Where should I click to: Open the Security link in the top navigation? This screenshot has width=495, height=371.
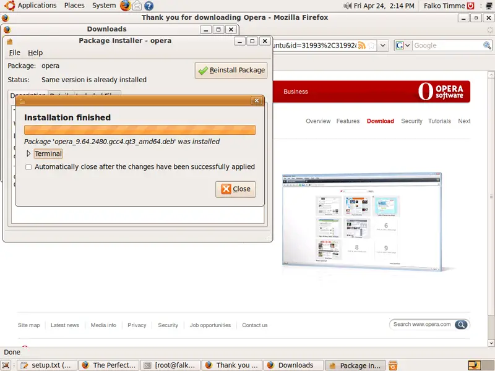(411, 121)
